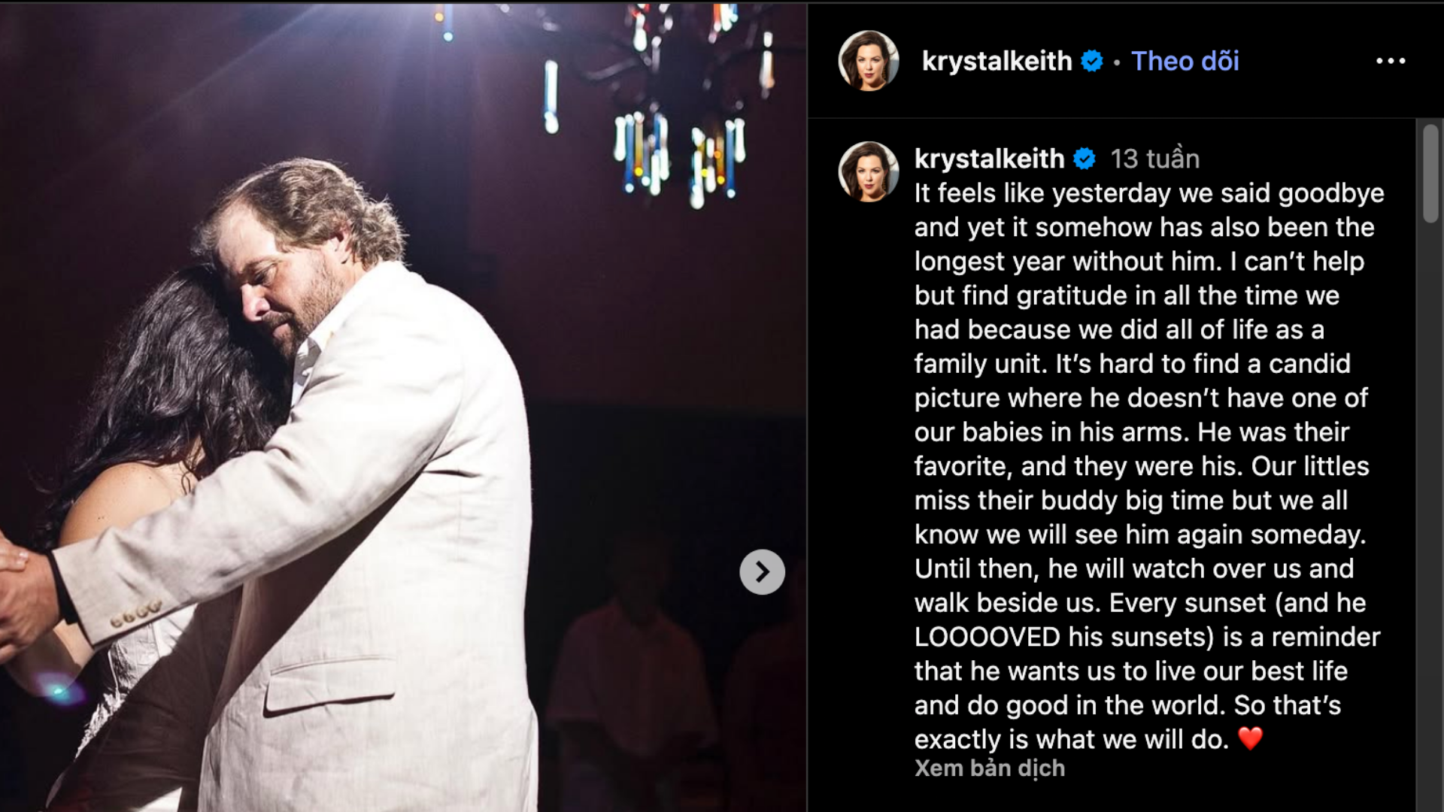Follow the account with Theo dõi
1444x812 pixels.
click(1185, 61)
